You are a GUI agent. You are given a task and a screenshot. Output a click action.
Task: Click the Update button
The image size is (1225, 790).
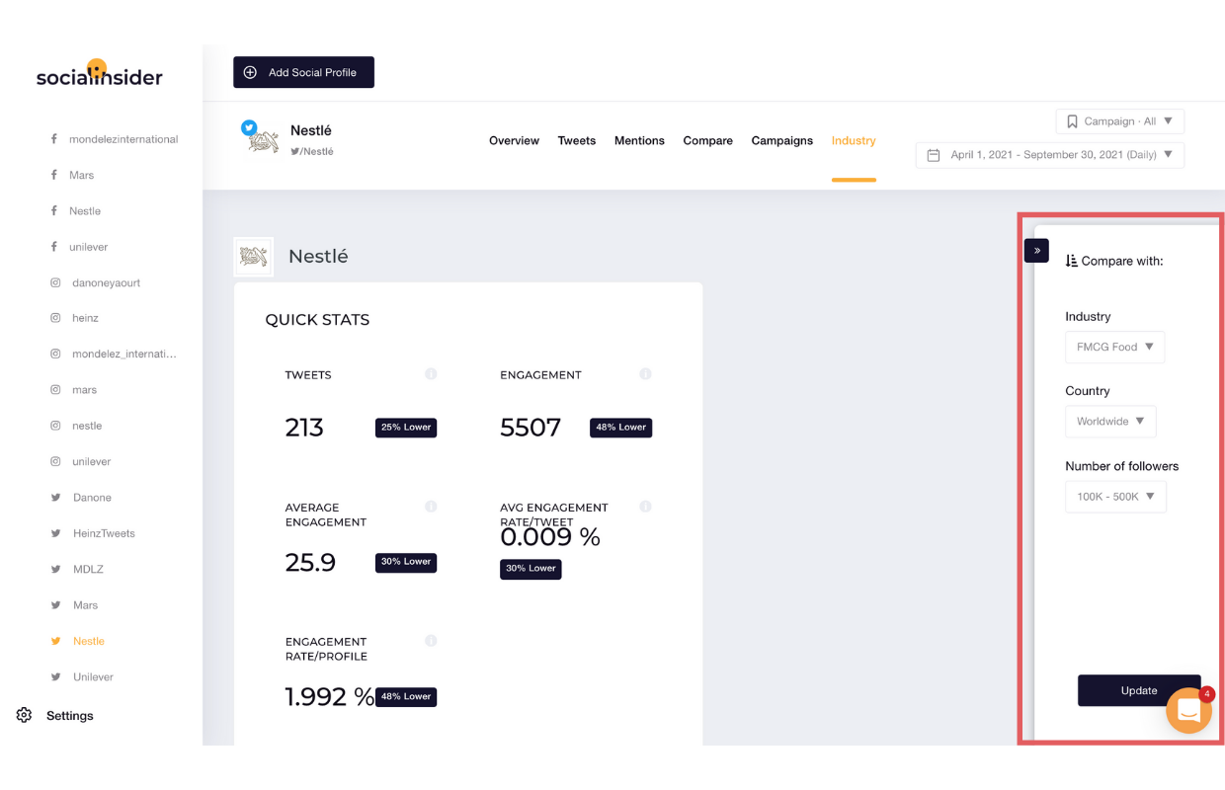click(x=1139, y=690)
